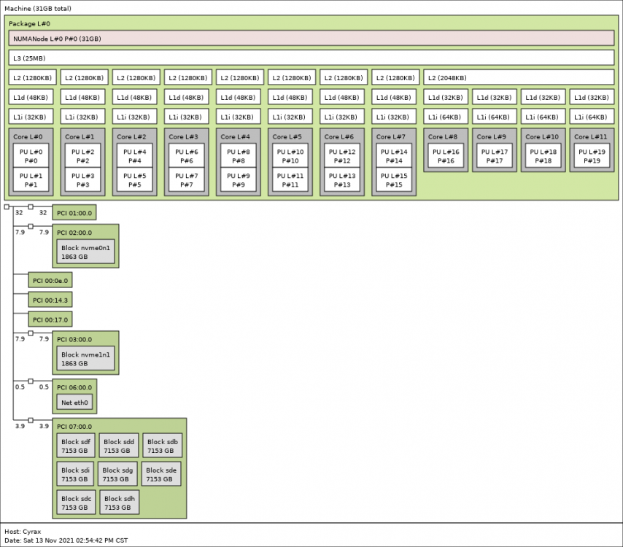Click Block sdi 7153 GB
This screenshot has height=547, width=623.
point(75,474)
